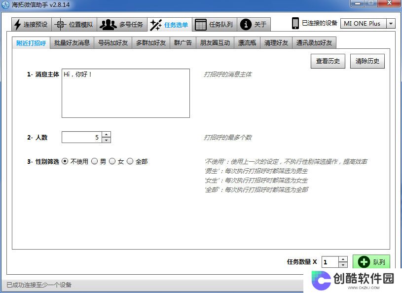Click the magic wand icon for 任务选单
Viewport: 402px width, 293px height.
pyautogui.click(x=156, y=25)
